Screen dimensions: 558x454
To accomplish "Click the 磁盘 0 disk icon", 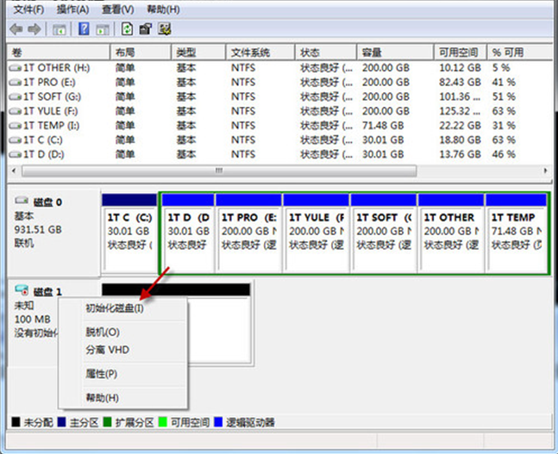I will click(x=22, y=201).
